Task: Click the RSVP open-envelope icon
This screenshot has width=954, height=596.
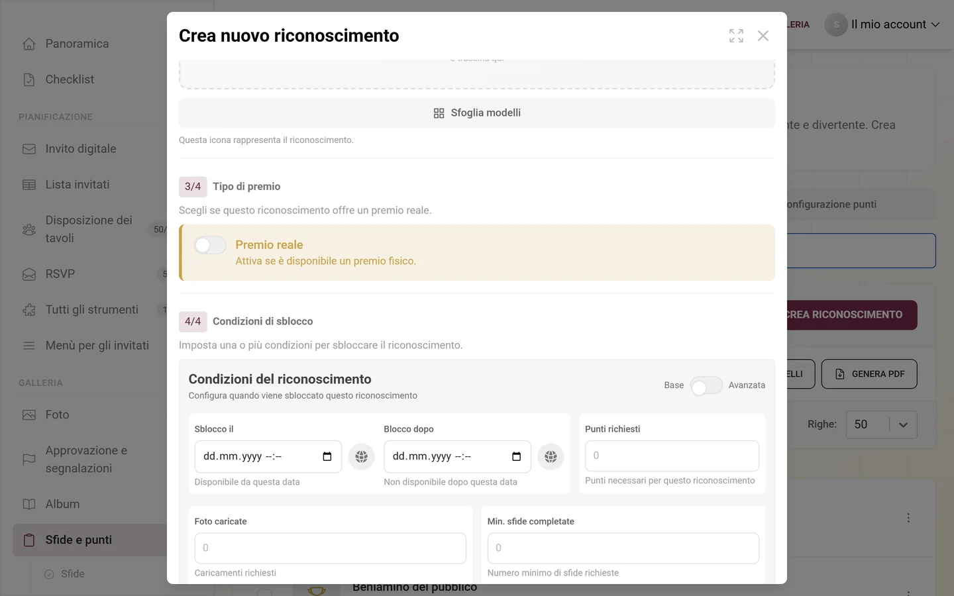Action: [29, 274]
